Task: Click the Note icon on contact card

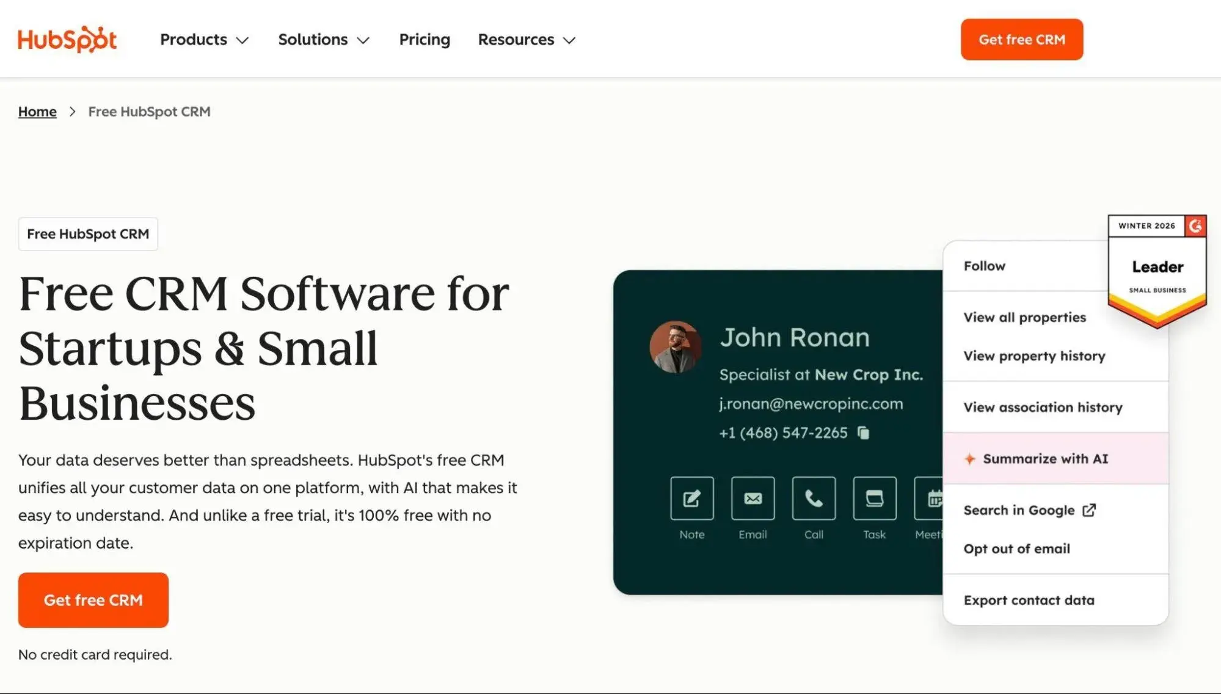Action: pyautogui.click(x=691, y=498)
